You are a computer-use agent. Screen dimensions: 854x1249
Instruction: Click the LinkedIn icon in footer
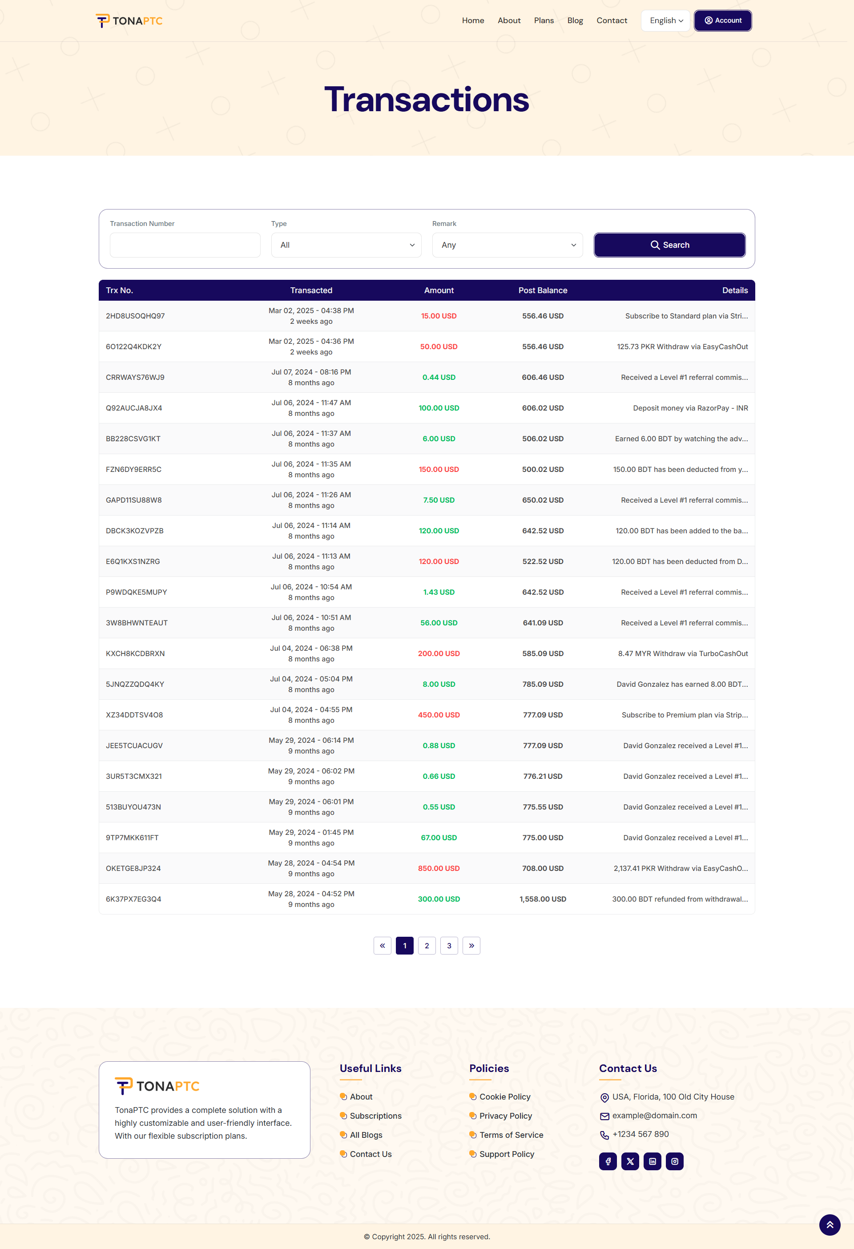pyautogui.click(x=653, y=1161)
